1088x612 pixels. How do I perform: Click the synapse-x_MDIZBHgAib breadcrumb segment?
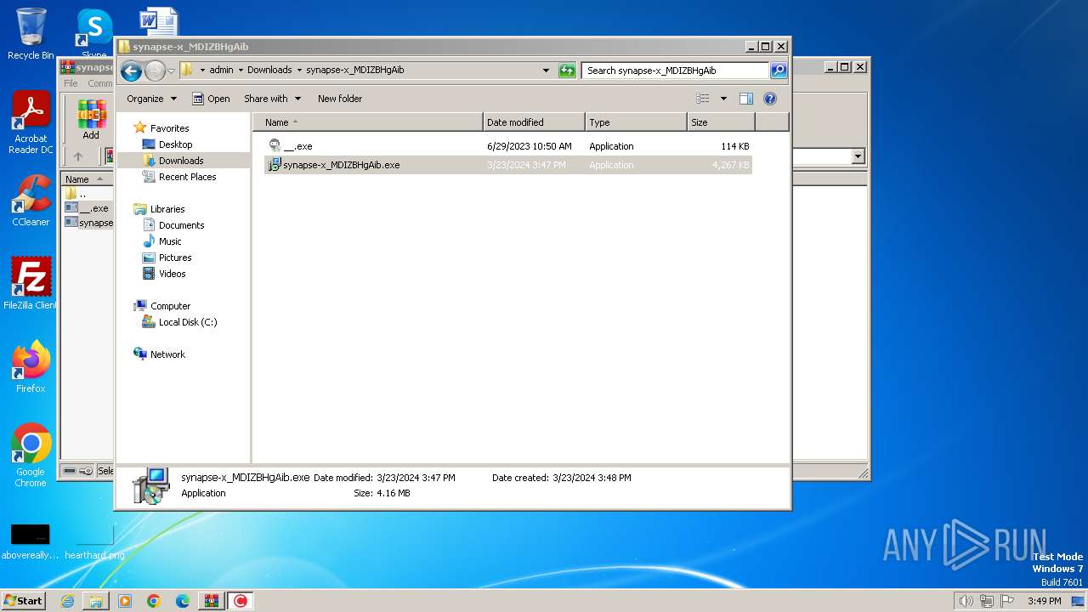pos(354,71)
